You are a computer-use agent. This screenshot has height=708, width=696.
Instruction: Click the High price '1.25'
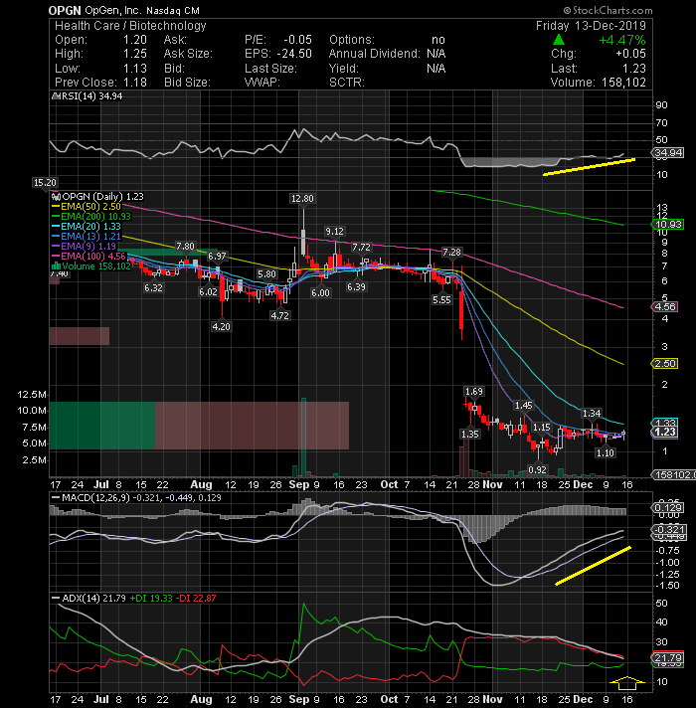click(135, 54)
